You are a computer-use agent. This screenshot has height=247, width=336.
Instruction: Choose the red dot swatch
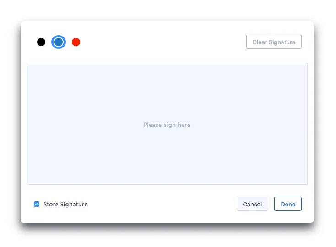coord(76,42)
